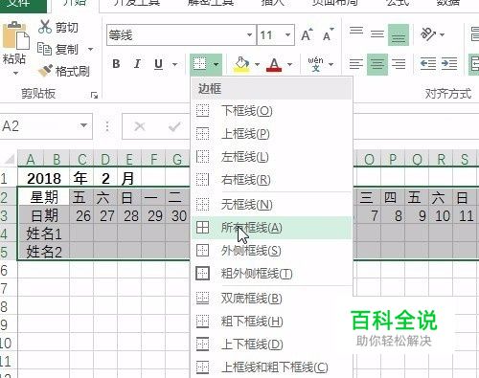Align text right
Viewport: 479px width, 378px height.
(399, 64)
